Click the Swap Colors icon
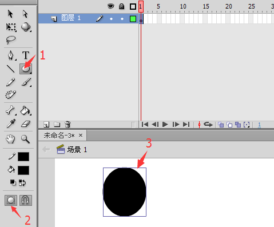This screenshot has height=227, width=274. tap(22, 183)
